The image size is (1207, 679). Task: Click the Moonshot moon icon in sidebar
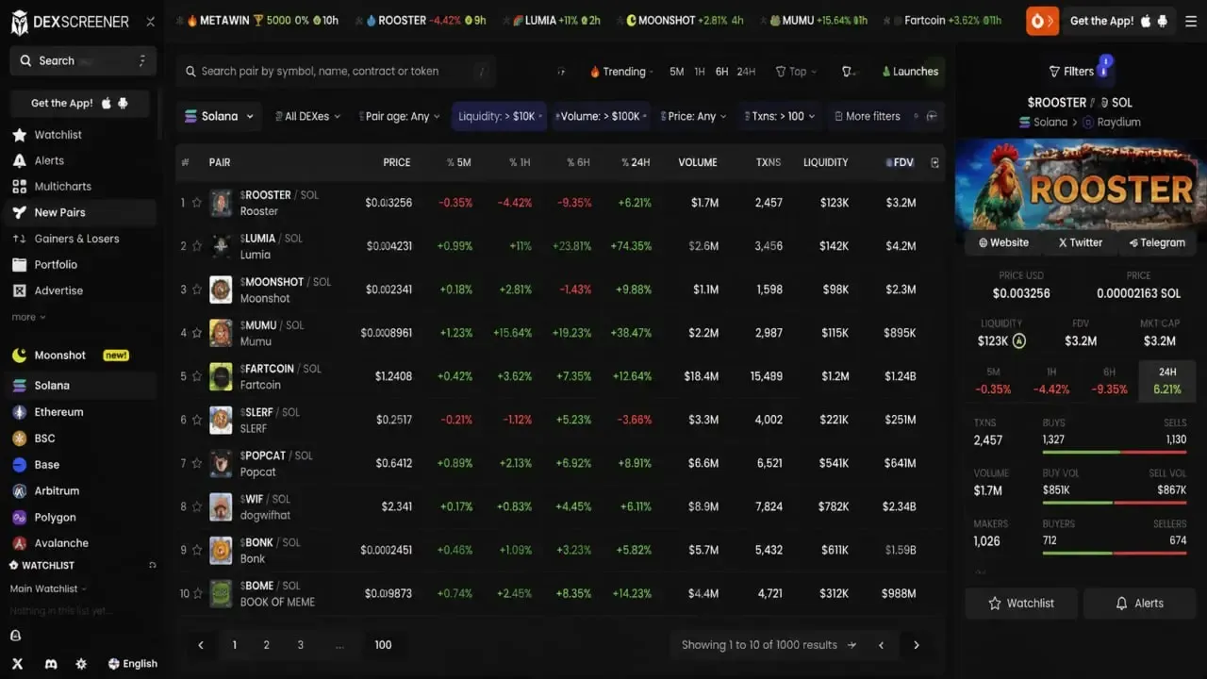[19, 356]
